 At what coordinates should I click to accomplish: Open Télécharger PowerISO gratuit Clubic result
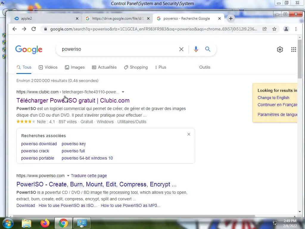coord(73,100)
